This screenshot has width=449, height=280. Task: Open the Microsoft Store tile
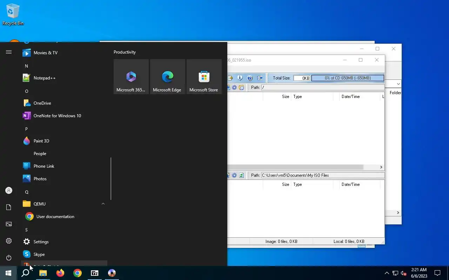pos(204,77)
